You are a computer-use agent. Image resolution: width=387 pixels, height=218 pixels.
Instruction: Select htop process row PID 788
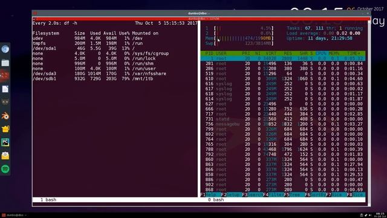point(283,150)
